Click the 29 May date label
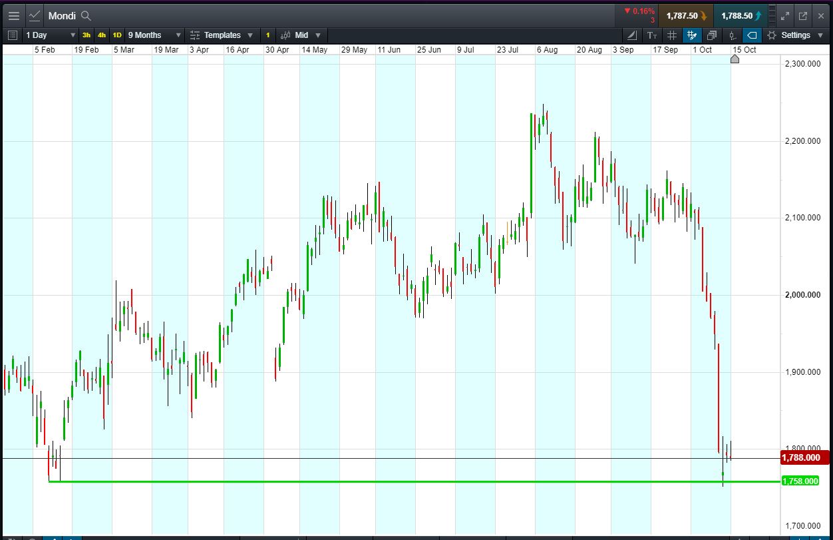Screen dimensions: 833x540 tap(354, 50)
